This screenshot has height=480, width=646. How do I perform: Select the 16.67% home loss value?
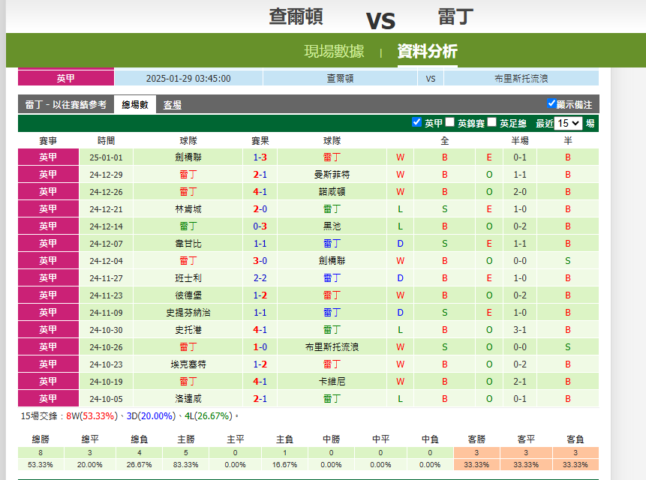click(284, 465)
